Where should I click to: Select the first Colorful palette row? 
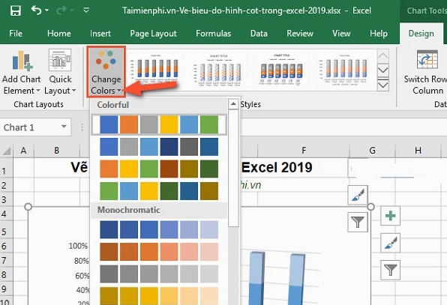tap(159, 124)
